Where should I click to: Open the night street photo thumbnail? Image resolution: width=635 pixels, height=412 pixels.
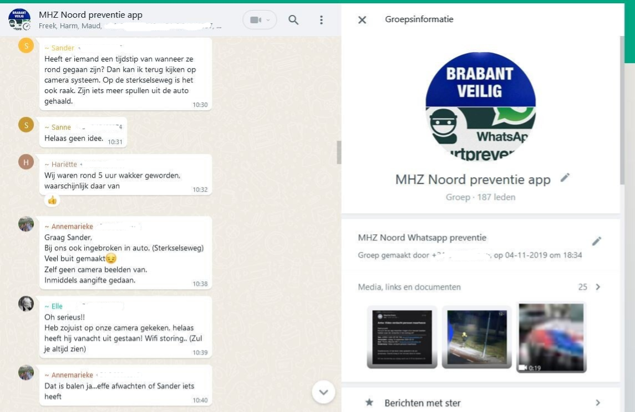[476, 337]
